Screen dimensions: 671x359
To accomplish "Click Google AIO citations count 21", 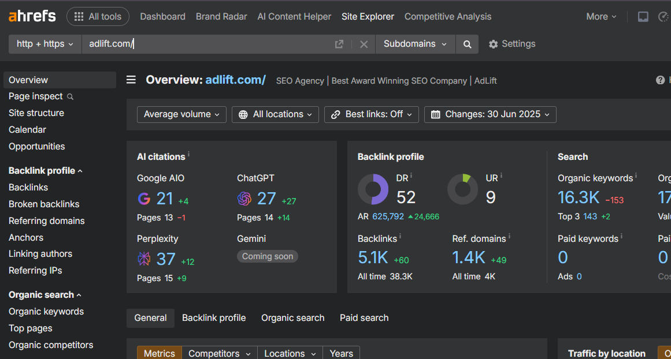I will 164,199.
